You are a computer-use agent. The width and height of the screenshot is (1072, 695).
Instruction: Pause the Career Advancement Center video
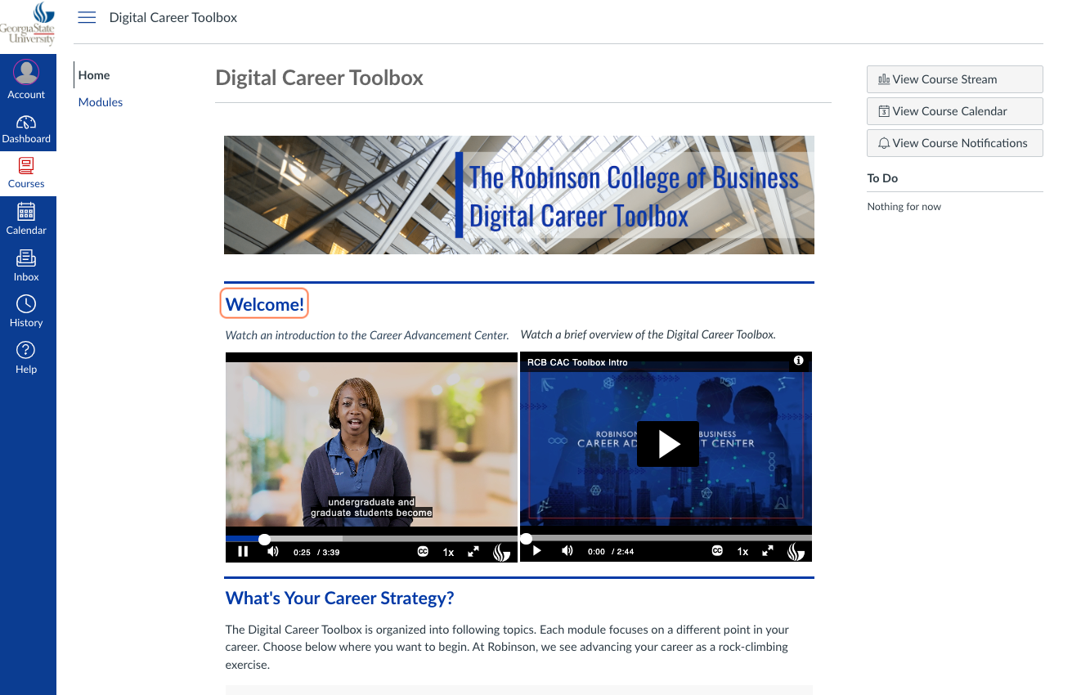pyautogui.click(x=243, y=552)
